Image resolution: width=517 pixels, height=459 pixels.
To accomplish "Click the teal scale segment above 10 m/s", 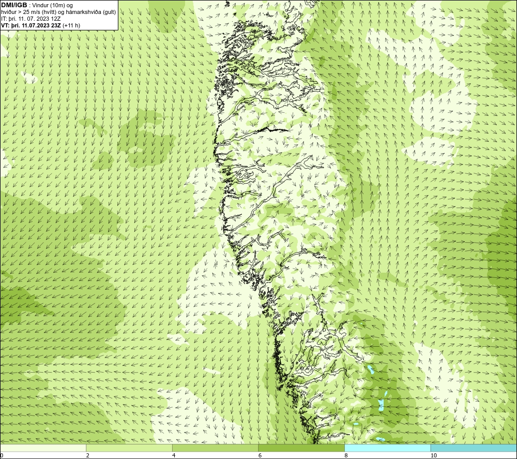I will pyautogui.click(x=474, y=448).
